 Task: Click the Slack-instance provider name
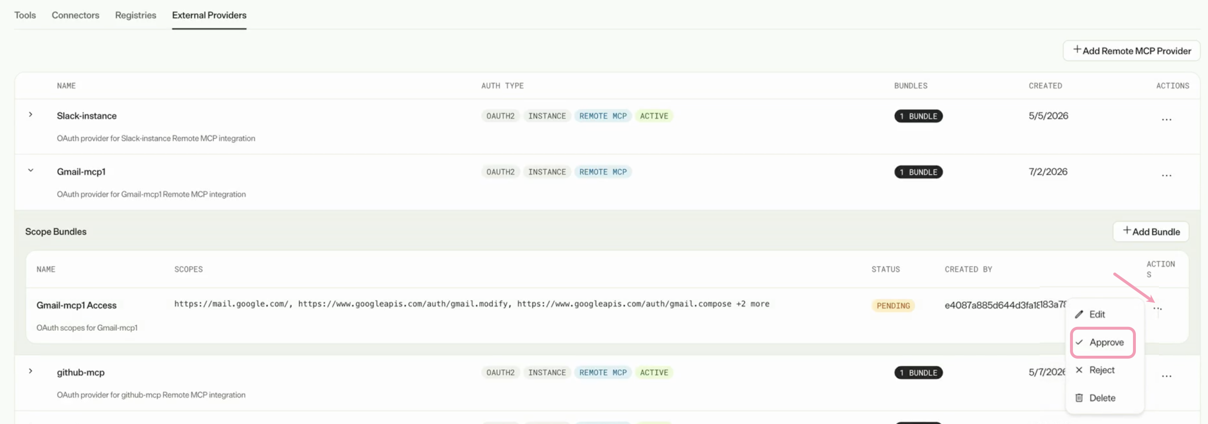[x=87, y=116]
